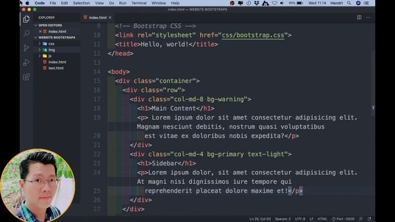Open the View menu
The image size is (395, 222).
99,3
